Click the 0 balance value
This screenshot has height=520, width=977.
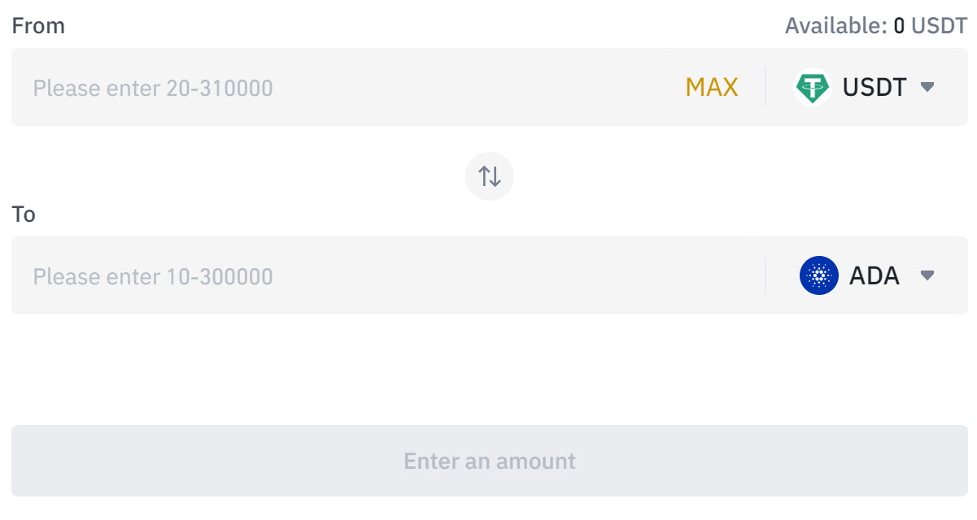pyautogui.click(x=899, y=26)
